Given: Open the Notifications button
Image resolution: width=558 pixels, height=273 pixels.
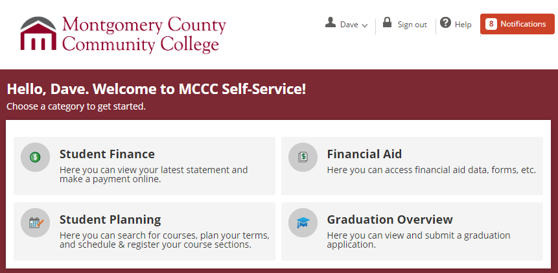Looking at the screenshot, I should tap(517, 24).
